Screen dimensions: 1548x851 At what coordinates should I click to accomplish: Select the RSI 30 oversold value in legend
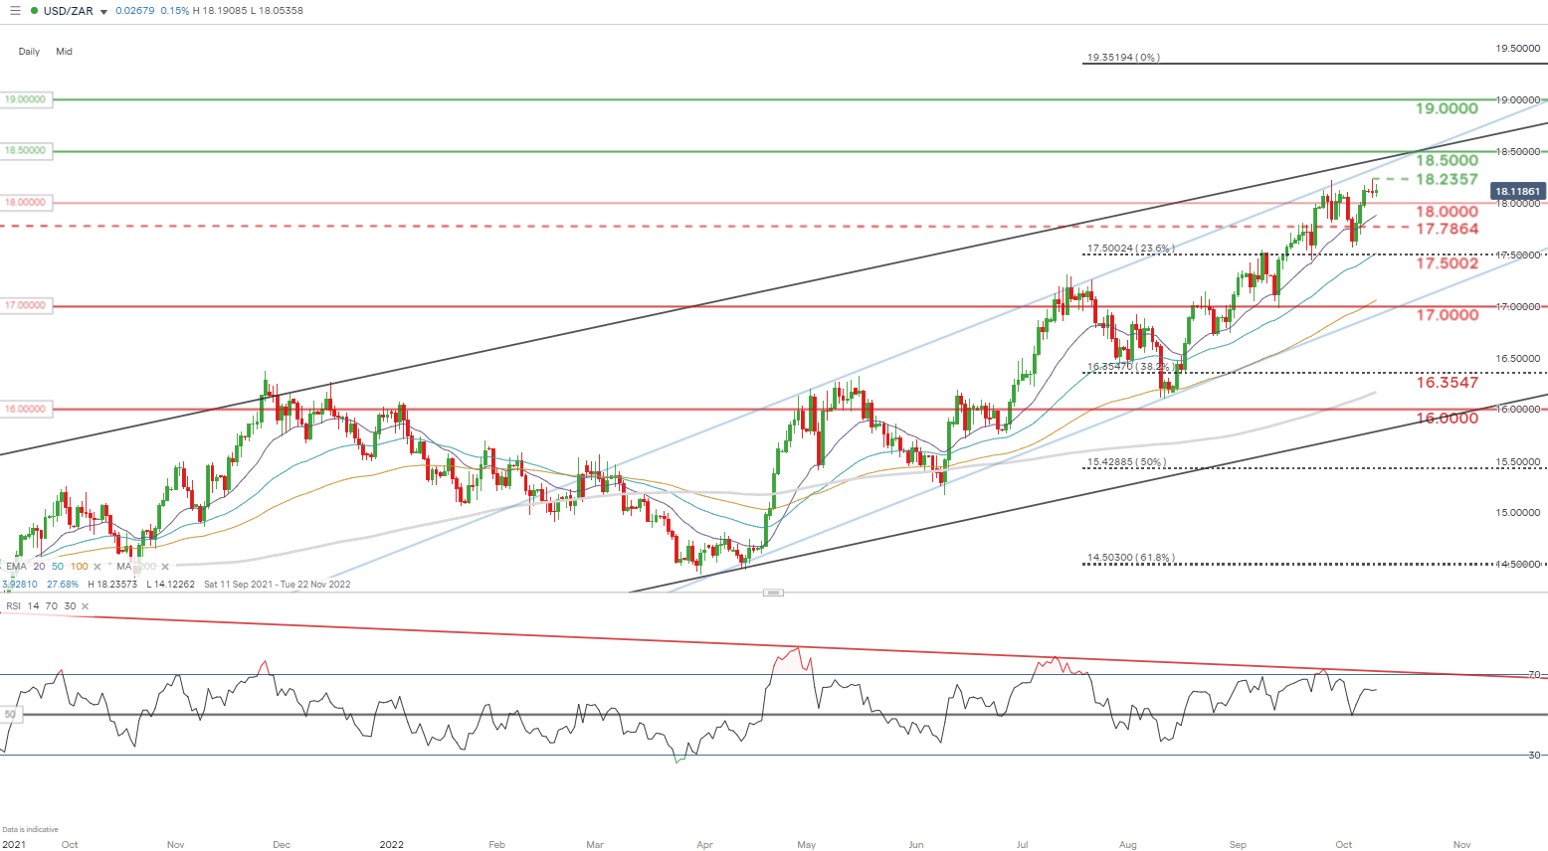(70, 605)
